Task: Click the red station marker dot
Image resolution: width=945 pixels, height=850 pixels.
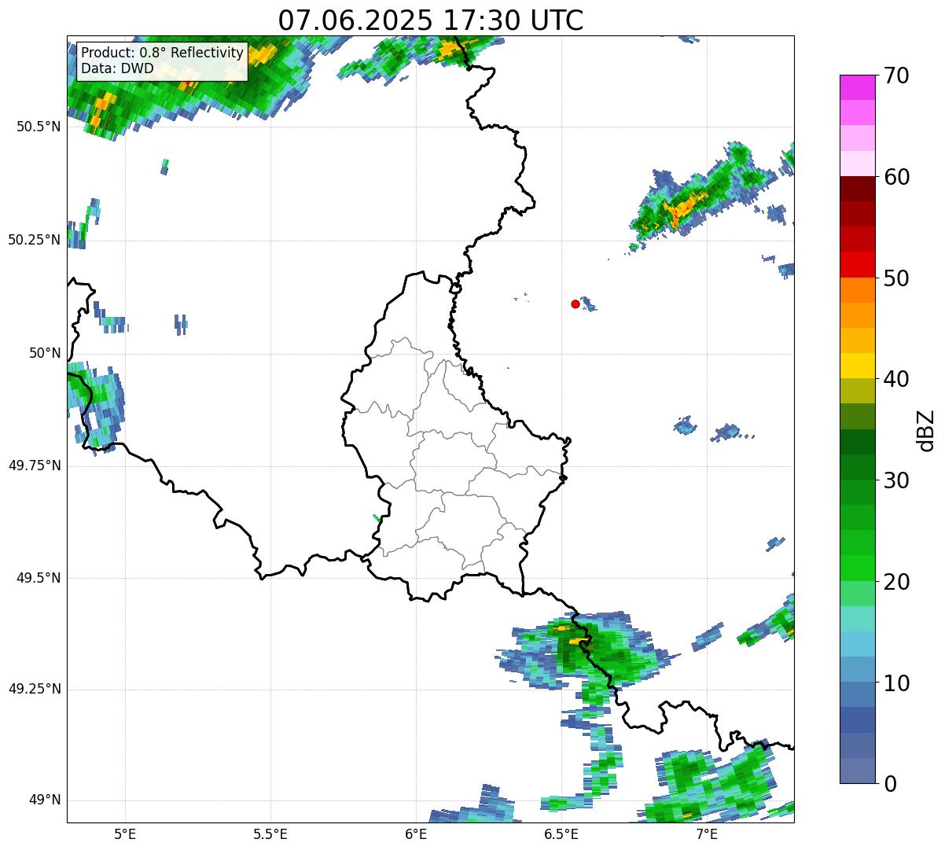Action: pos(575,304)
